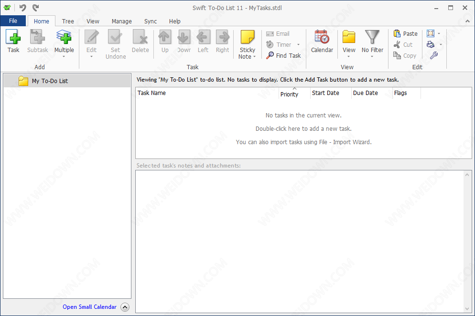This screenshot has width=475, height=316.
Task: Click the Multiple tasks icon
Action: [64, 37]
